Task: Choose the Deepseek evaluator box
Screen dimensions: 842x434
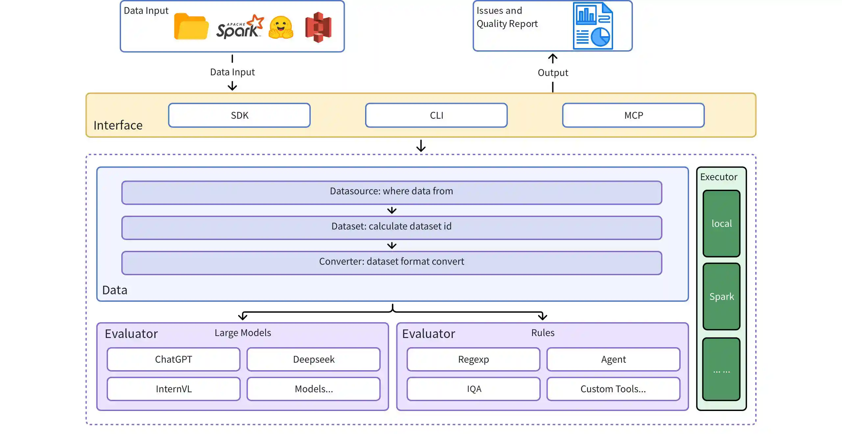Action: click(313, 359)
